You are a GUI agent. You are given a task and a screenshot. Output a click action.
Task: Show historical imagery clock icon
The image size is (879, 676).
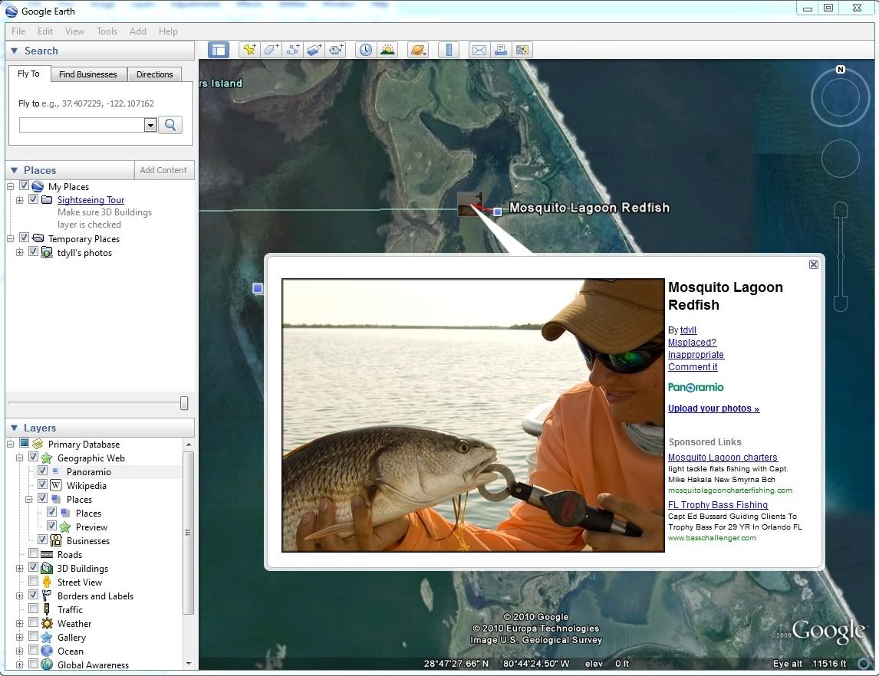coord(366,50)
